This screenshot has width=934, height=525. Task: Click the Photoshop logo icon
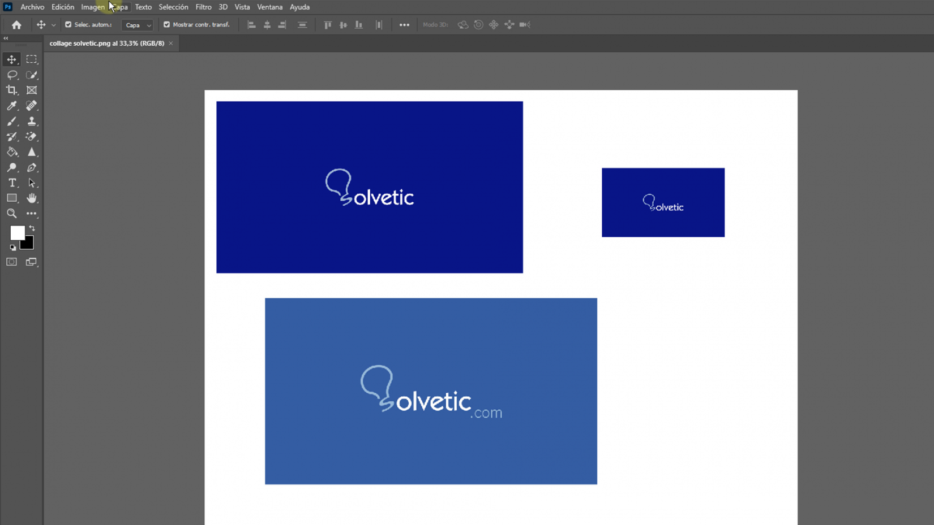(8, 7)
